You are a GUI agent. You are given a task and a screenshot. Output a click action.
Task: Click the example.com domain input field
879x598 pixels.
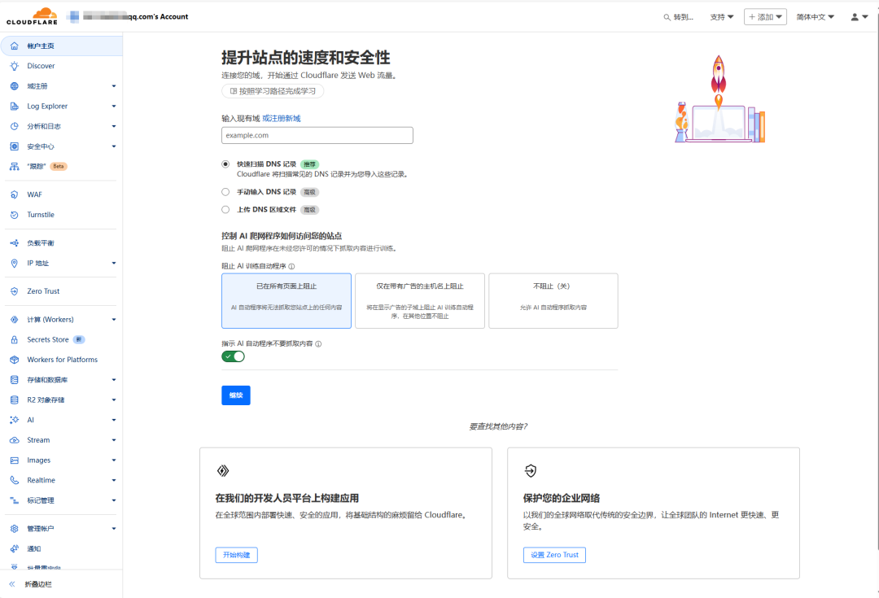click(x=317, y=135)
